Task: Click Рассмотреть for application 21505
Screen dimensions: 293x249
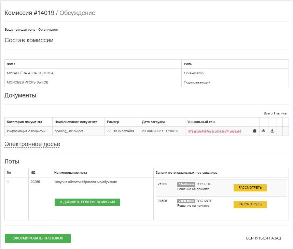Action: pos(250,188)
